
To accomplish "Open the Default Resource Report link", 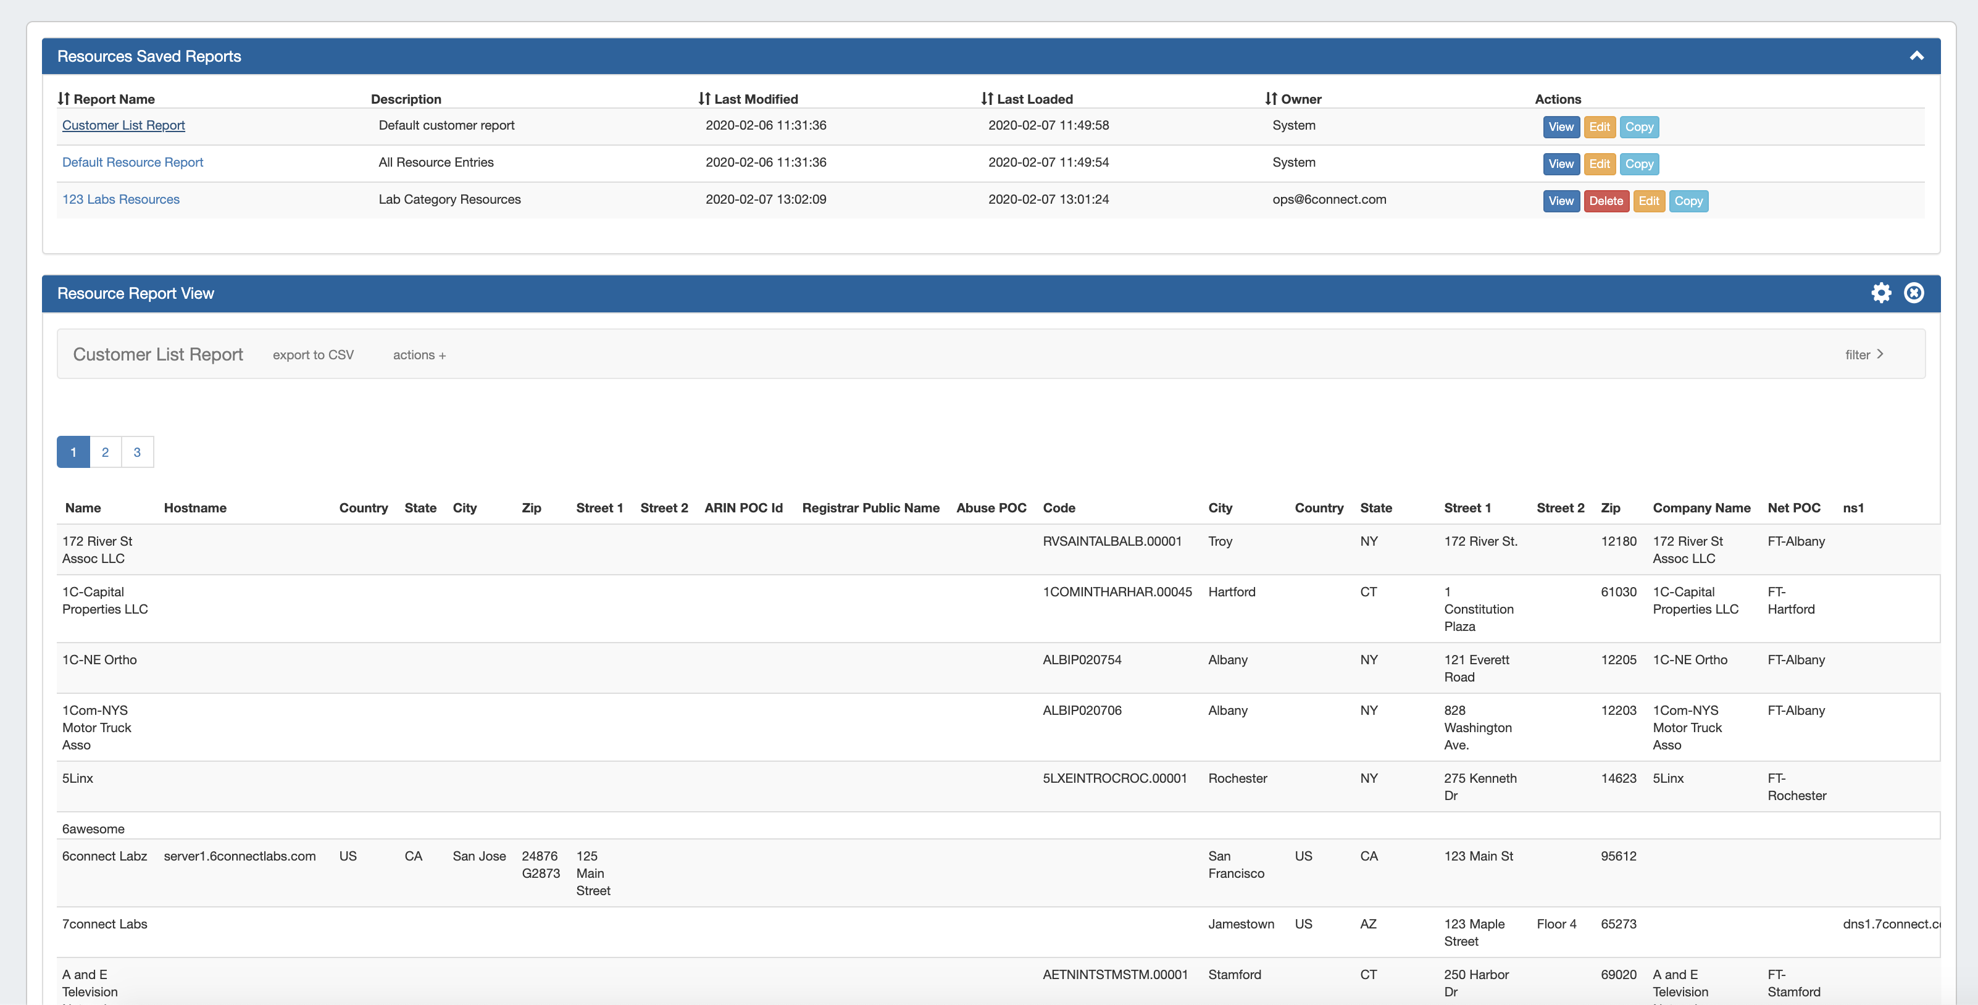I will (133, 162).
